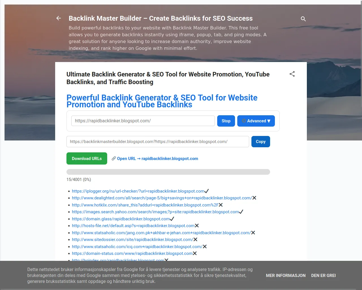Screen dimensions: 362x290
Task: Expand the Advanced options dropdown
Action: (256, 121)
